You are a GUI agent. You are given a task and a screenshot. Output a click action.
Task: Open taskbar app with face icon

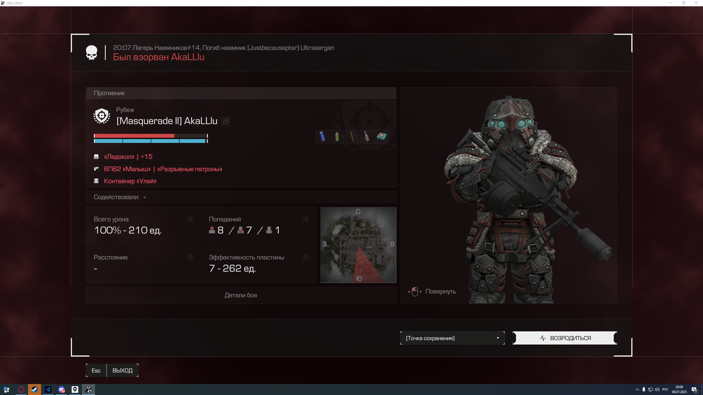point(75,390)
